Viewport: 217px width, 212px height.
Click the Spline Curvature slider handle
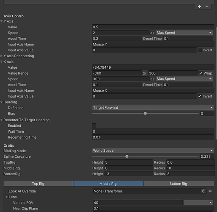[127, 156]
